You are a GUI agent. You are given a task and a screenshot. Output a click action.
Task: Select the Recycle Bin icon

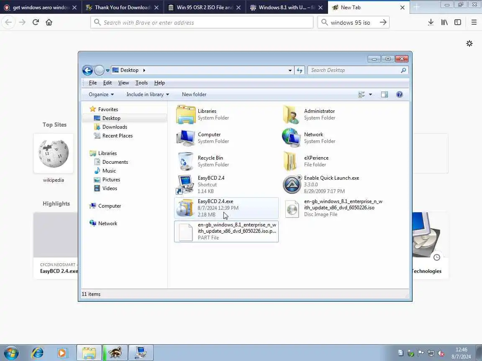186,161
